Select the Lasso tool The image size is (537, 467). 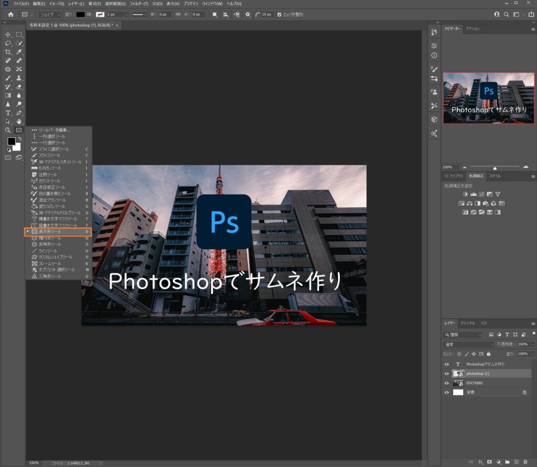8,43
